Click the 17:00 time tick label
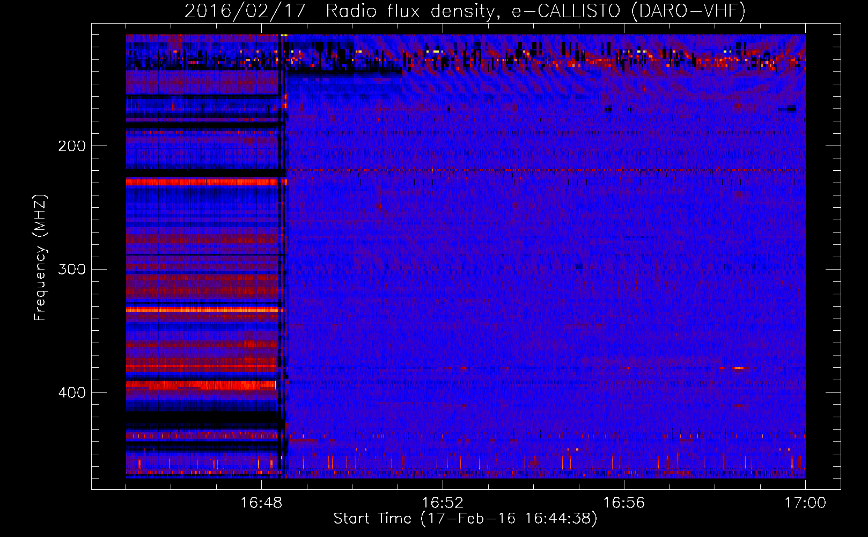 pyautogui.click(x=805, y=503)
